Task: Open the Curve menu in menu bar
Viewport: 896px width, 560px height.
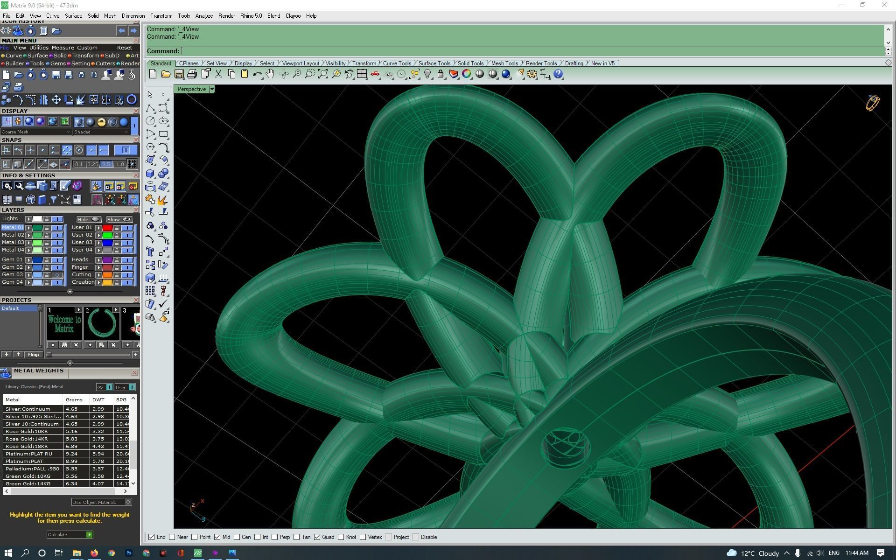Action: (x=53, y=16)
